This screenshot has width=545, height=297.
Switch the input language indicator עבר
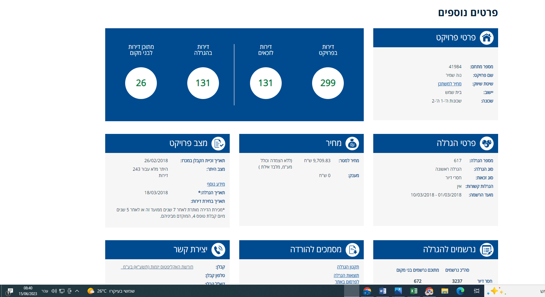pos(45,291)
